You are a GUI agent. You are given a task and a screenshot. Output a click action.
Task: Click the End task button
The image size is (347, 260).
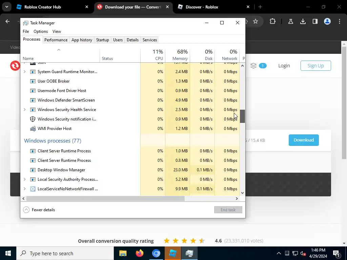point(228,210)
